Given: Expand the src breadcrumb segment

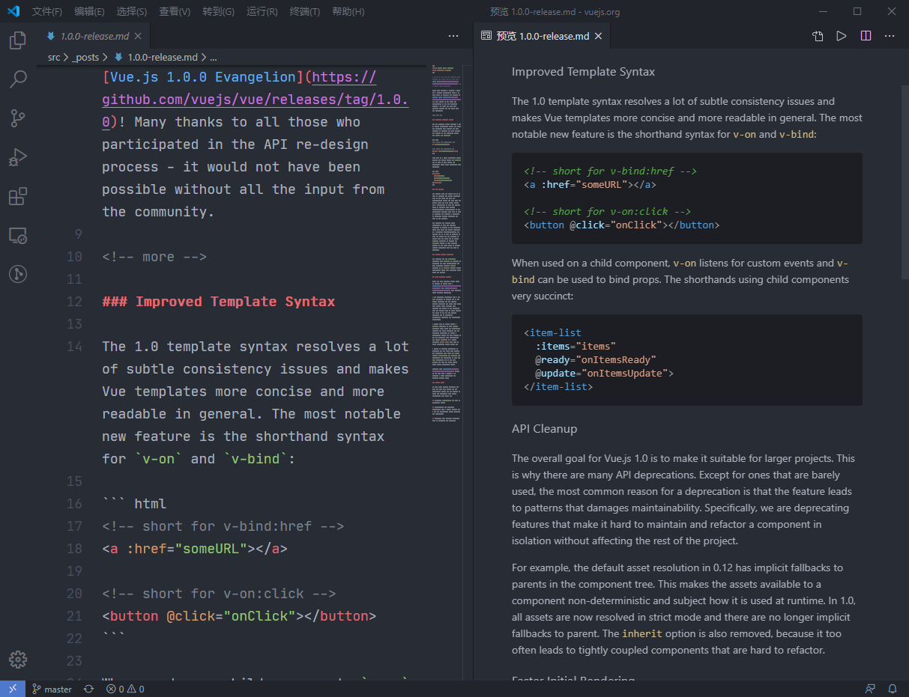Looking at the screenshot, I should 54,57.
